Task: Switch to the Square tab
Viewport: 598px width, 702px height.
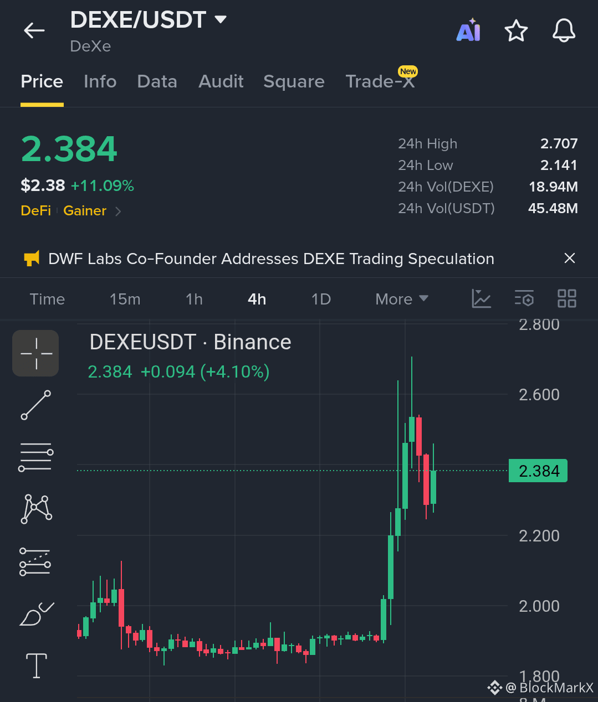Action: 294,81
